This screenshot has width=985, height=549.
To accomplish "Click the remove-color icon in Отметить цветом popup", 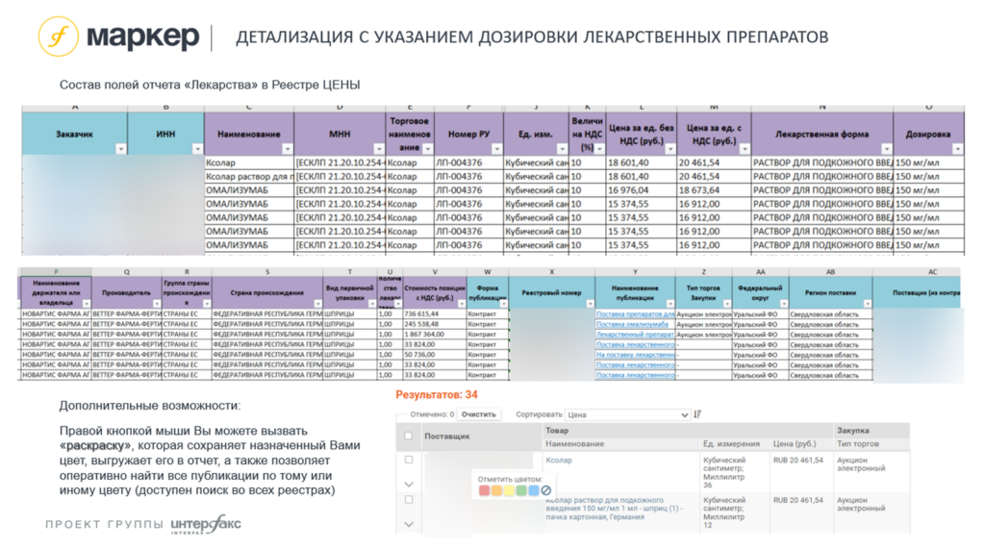I will coord(546,490).
